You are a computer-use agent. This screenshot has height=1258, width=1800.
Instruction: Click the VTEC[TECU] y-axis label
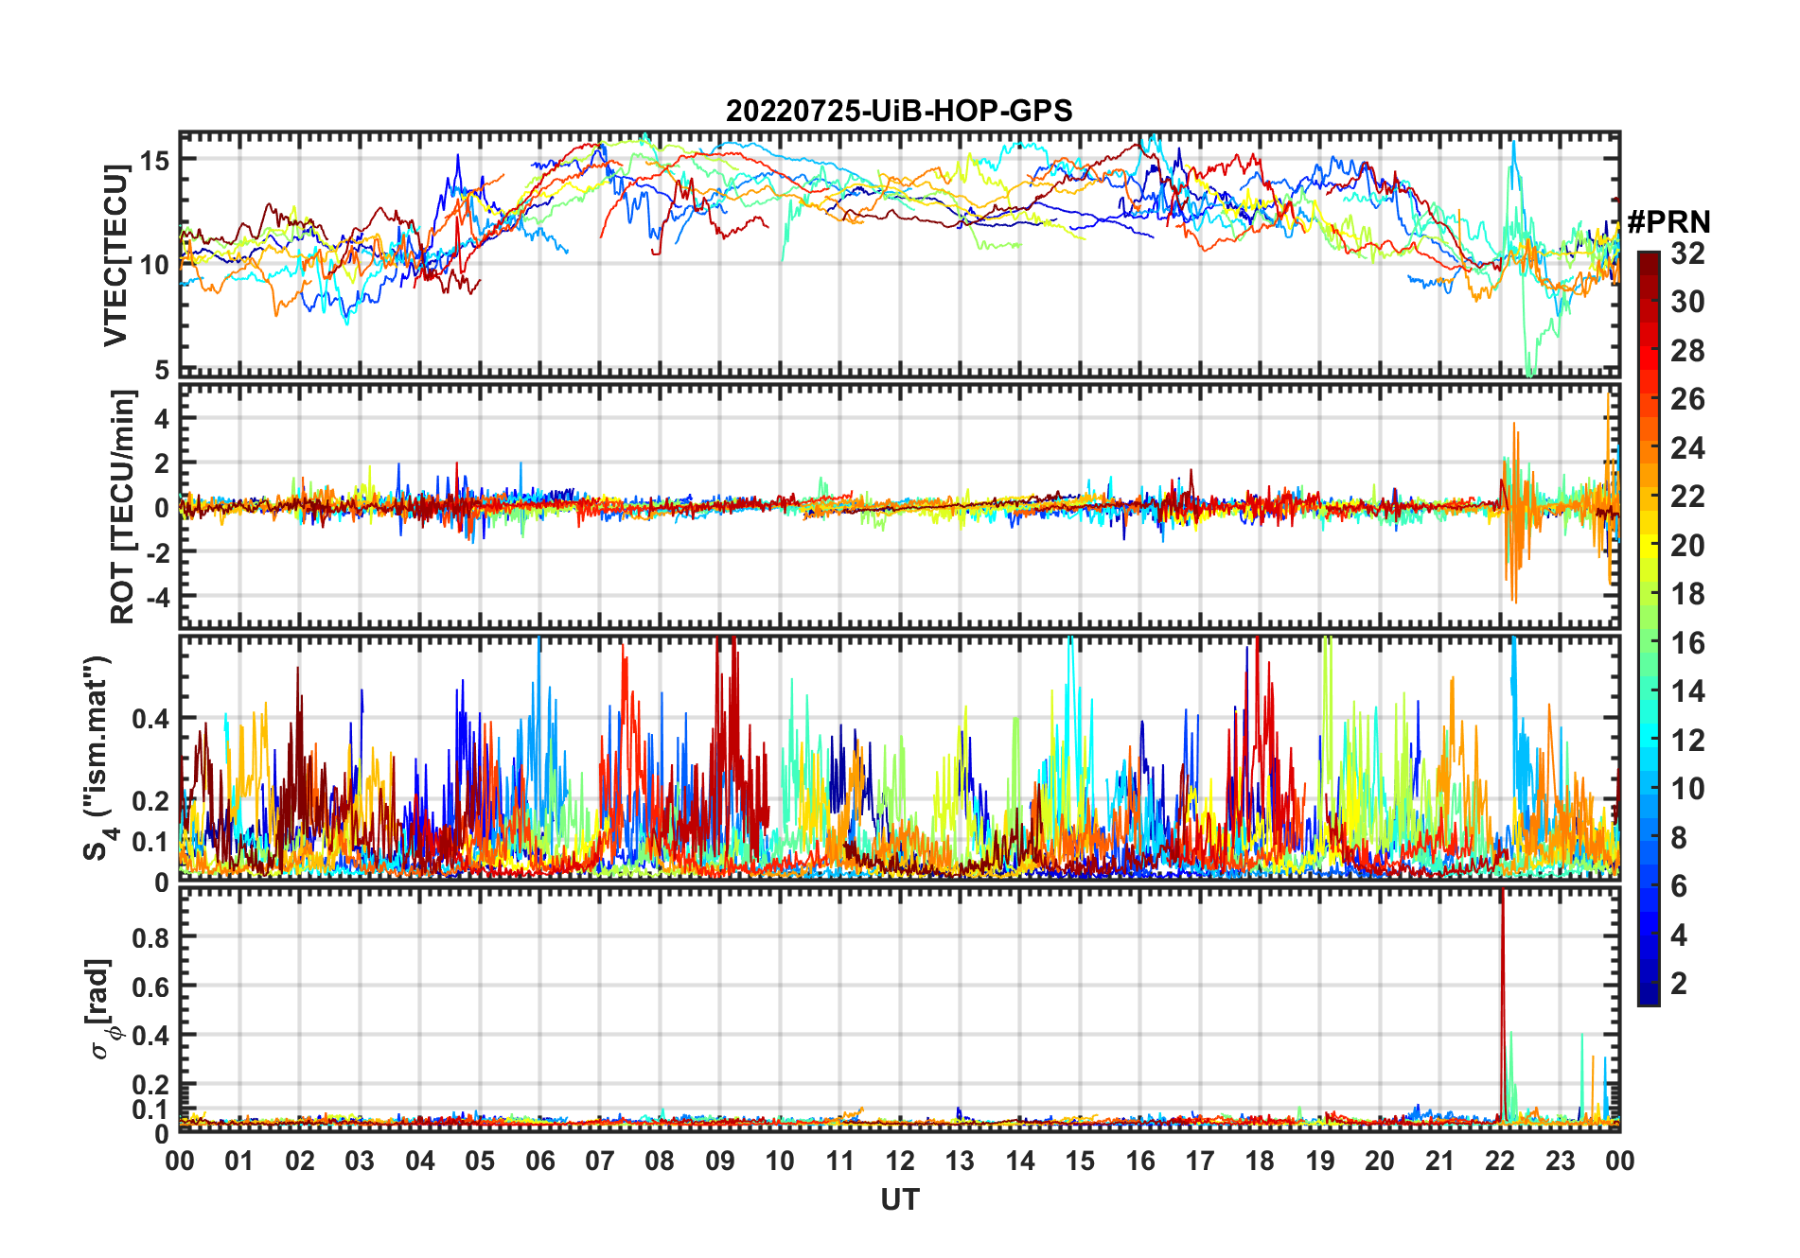(x=115, y=255)
